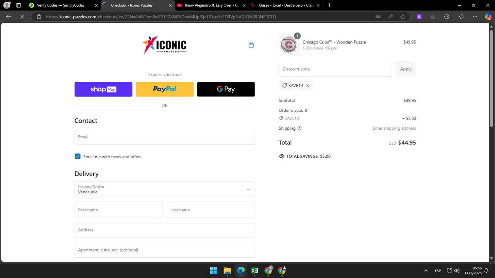The height and width of the screenshot is (278, 495).
Task: Open the volume speaker tray icon
Action: click(457, 271)
